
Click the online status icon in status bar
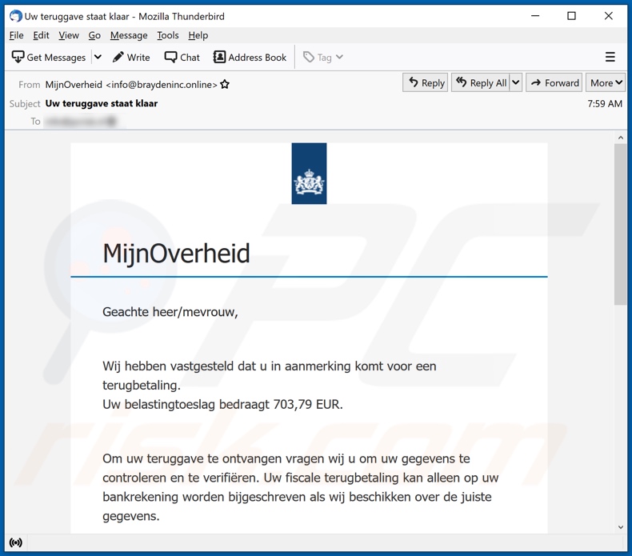(16, 542)
